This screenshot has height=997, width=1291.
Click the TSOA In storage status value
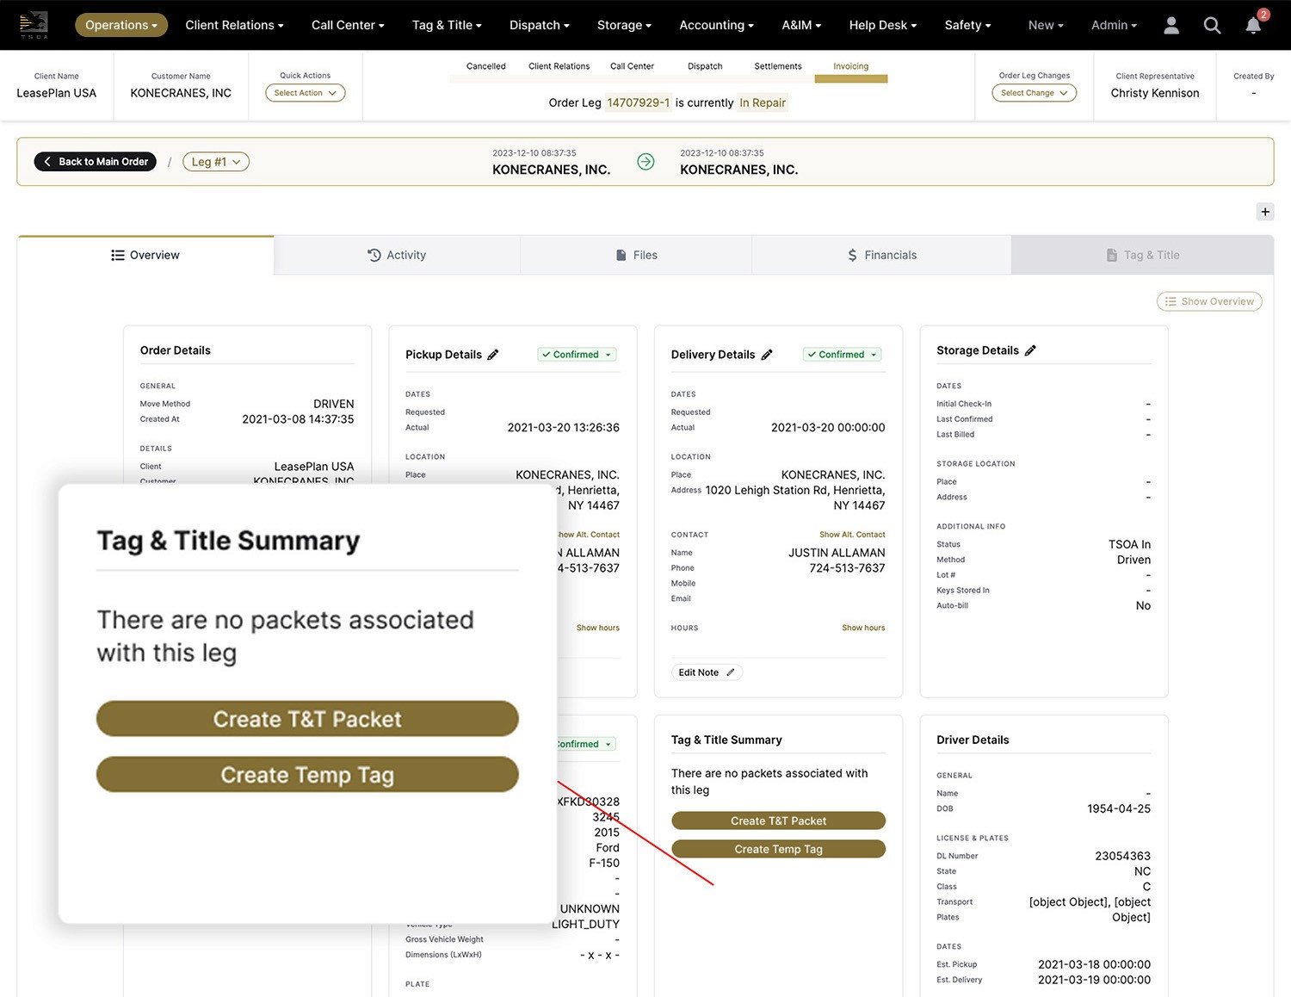coord(1129,544)
